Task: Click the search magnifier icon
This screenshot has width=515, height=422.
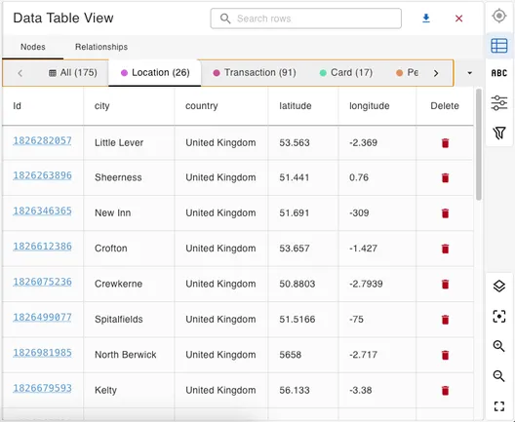Action: point(225,19)
